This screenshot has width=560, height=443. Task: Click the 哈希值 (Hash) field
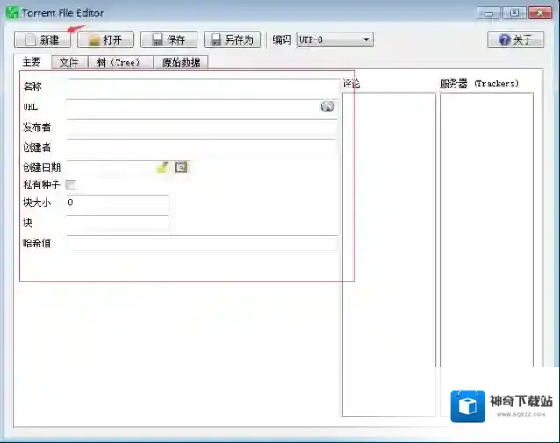tap(202, 243)
